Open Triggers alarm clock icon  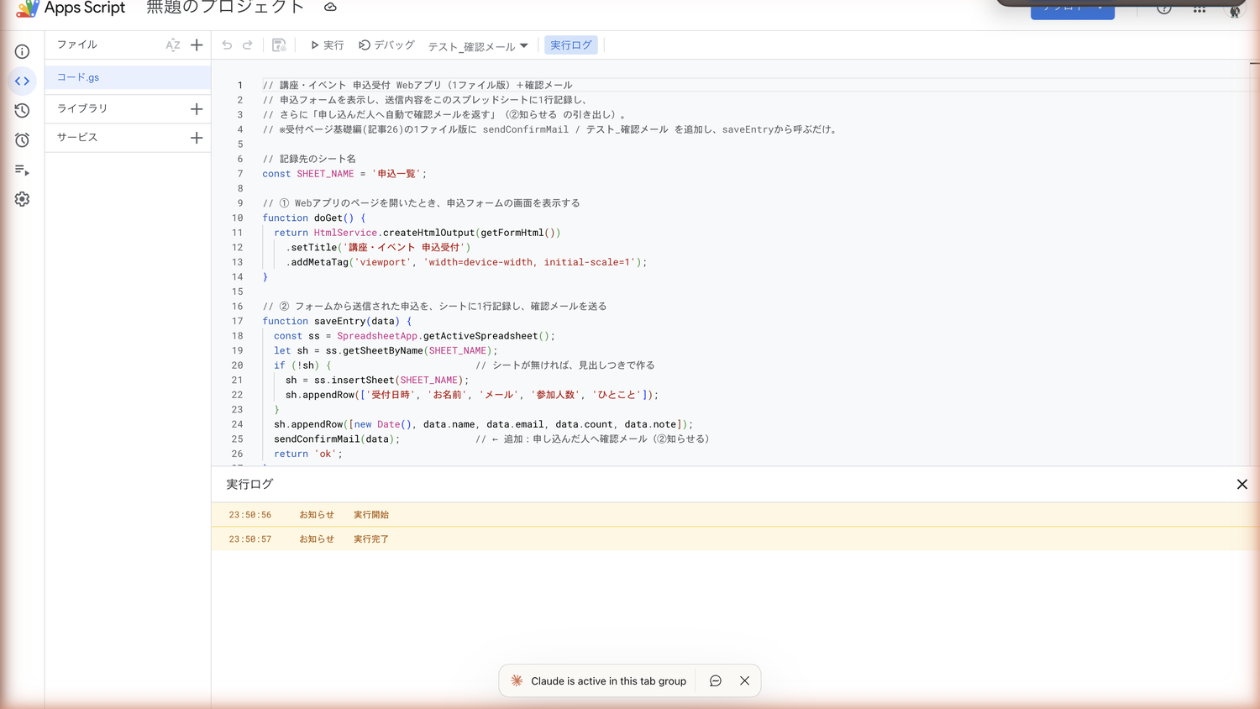tap(22, 139)
